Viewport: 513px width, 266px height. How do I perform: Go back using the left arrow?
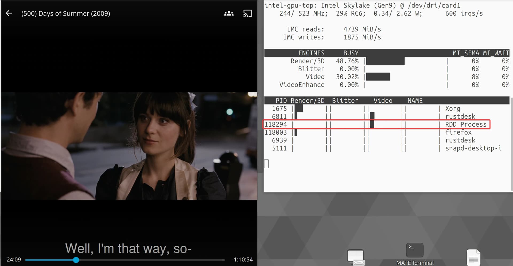coord(9,13)
